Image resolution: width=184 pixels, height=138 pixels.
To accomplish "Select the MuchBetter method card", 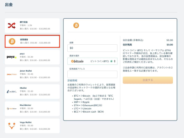I will (x=32, y=109).
